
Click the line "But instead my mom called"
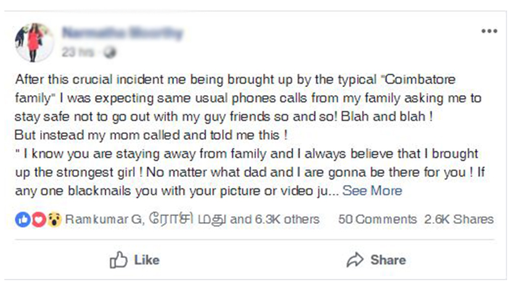point(151,135)
